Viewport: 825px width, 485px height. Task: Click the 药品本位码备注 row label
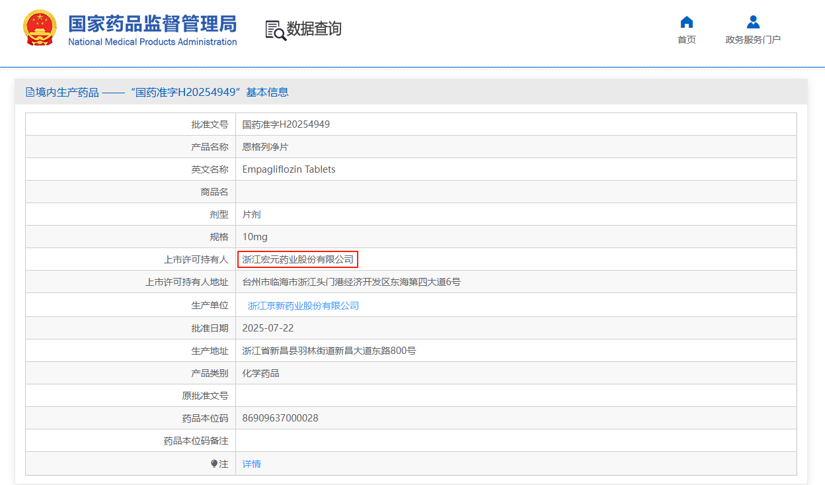pyautogui.click(x=196, y=441)
